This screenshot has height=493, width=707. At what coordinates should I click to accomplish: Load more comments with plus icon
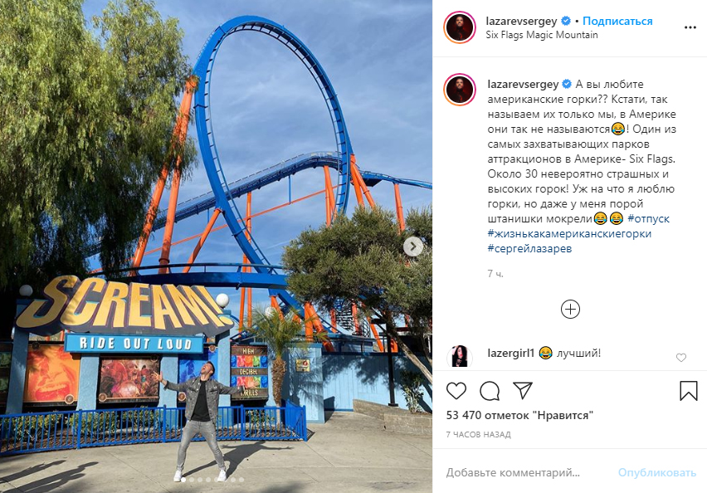(570, 310)
